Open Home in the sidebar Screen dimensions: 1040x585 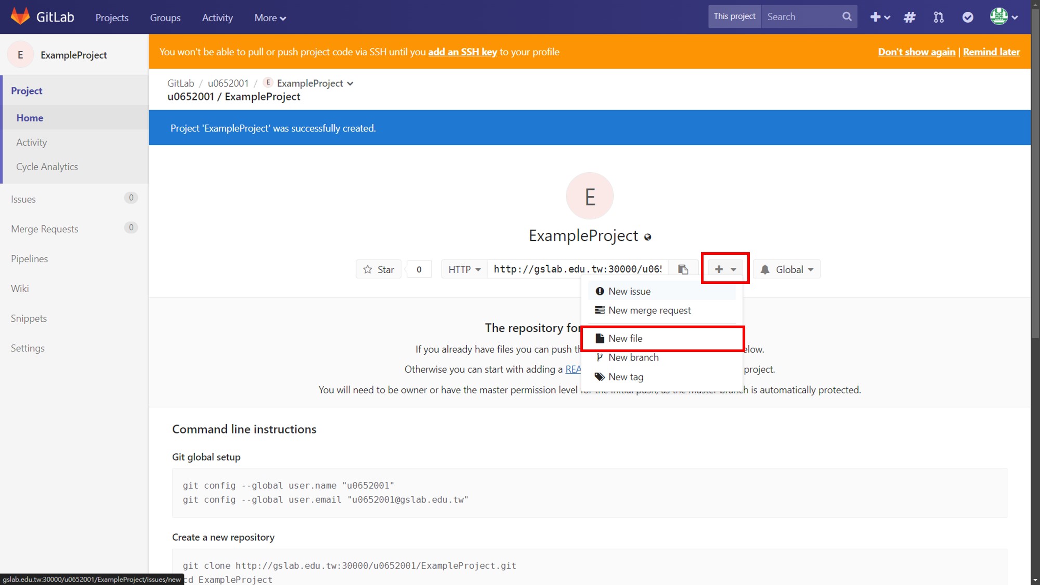(x=75, y=118)
